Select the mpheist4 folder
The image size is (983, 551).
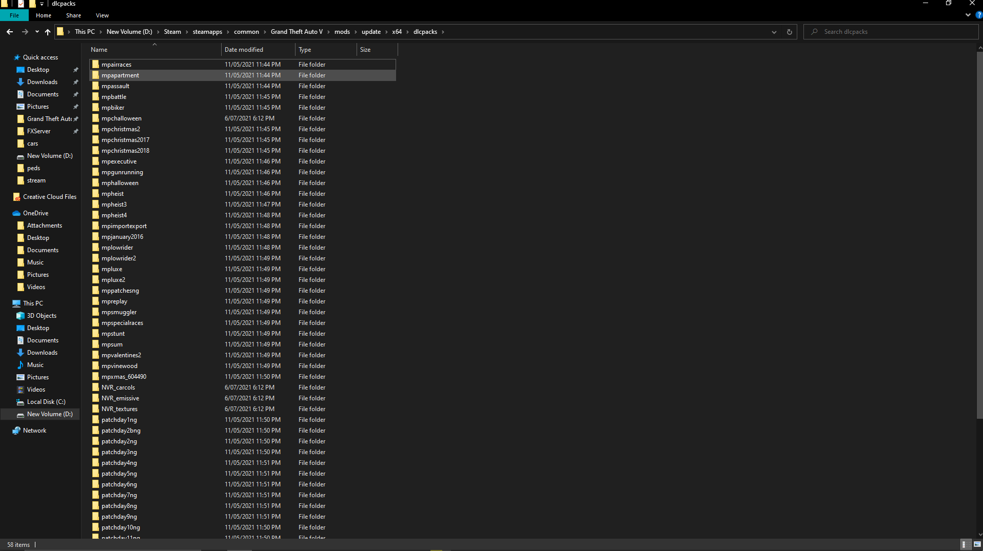point(114,215)
